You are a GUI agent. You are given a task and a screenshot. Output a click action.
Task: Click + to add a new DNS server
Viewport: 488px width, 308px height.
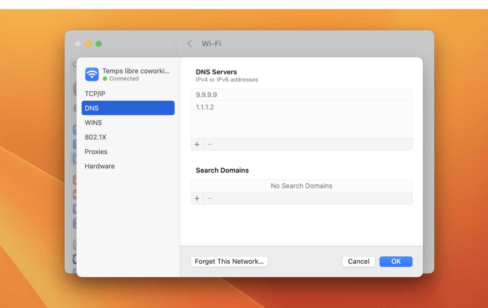[x=197, y=144]
